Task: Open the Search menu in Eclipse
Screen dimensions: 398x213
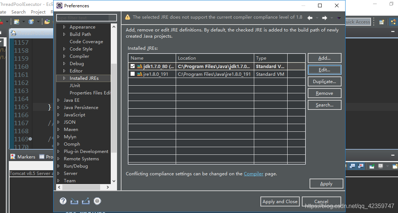Action: (18, 12)
